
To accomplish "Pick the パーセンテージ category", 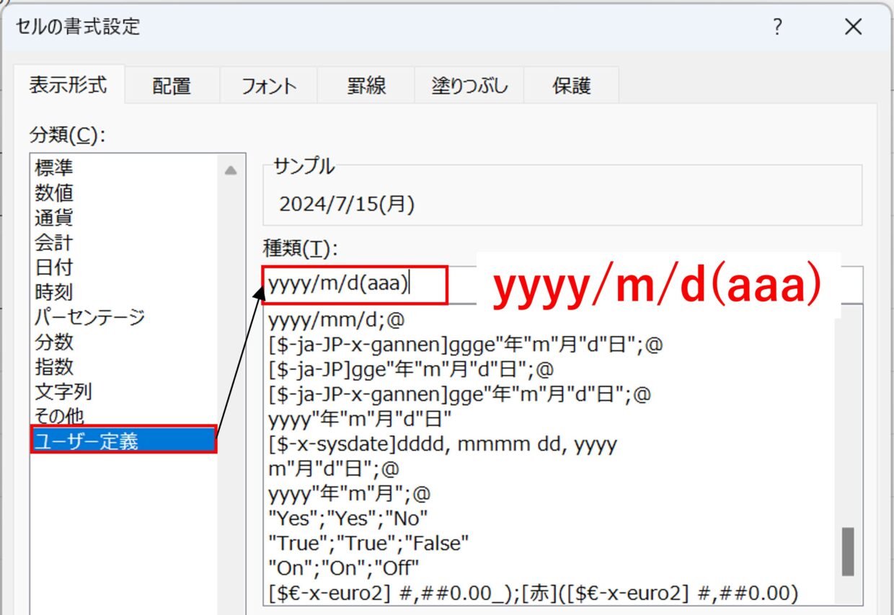I will [x=89, y=317].
